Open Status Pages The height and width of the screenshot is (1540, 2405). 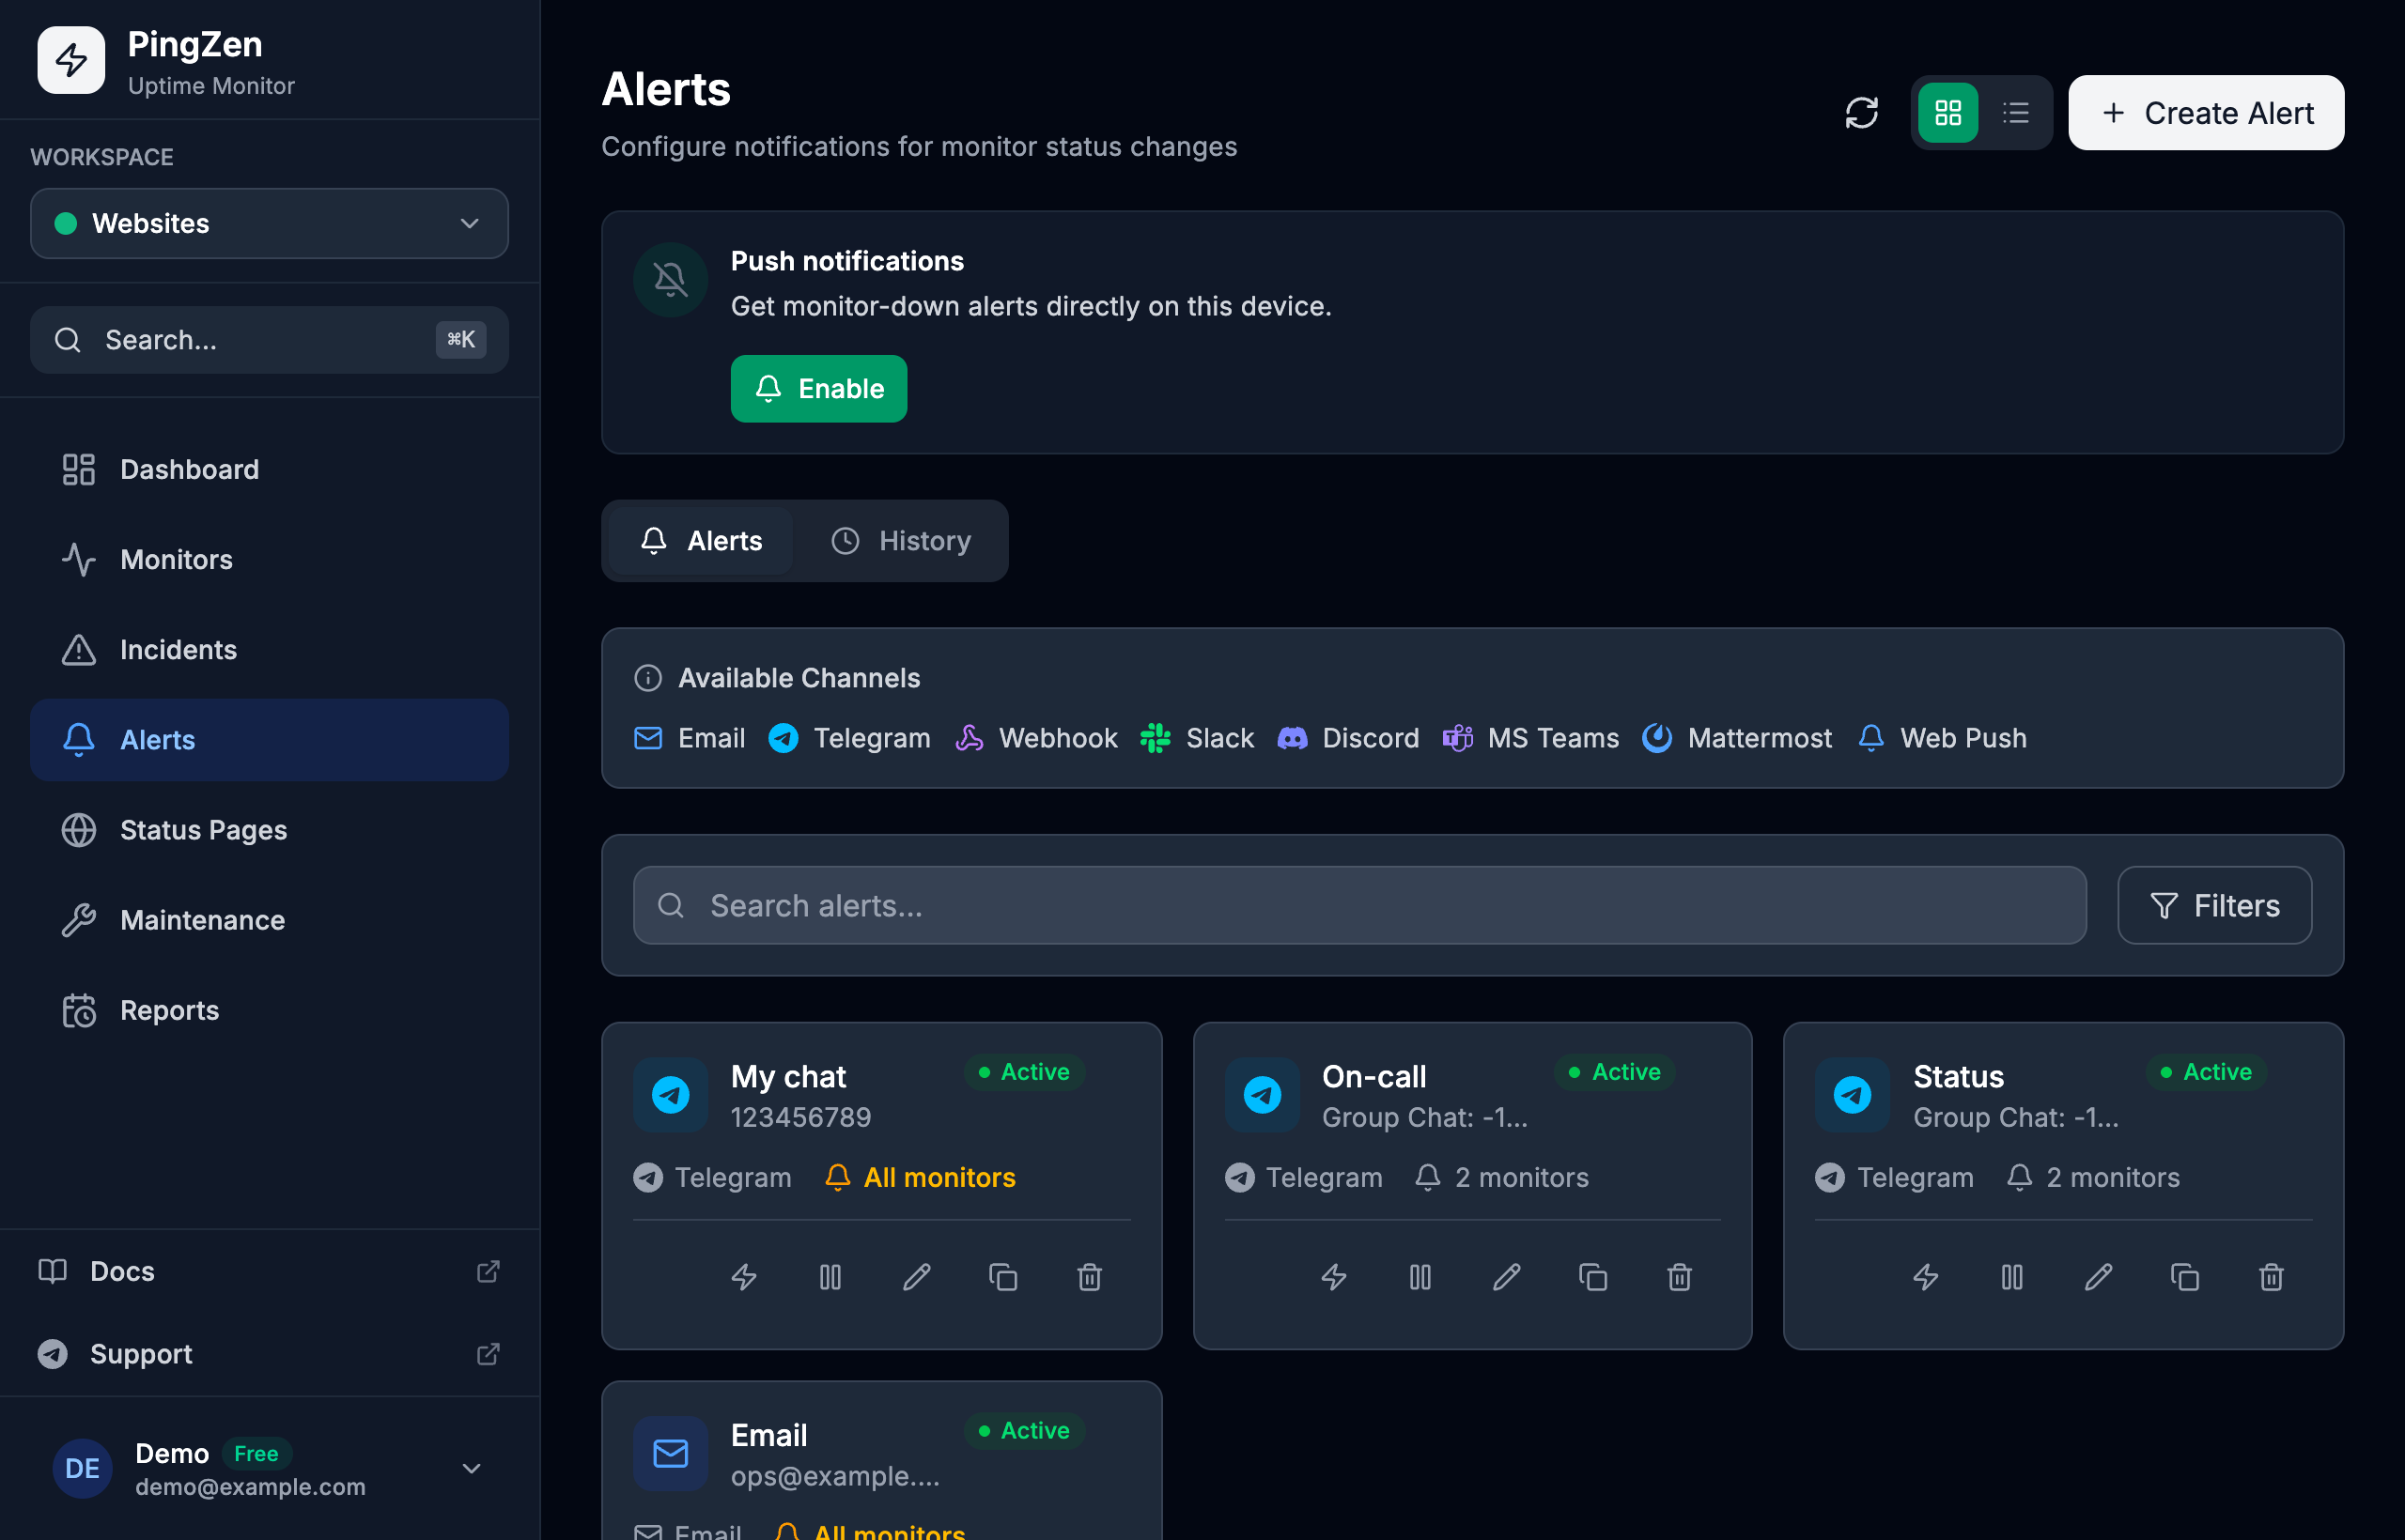[x=269, y=829]
